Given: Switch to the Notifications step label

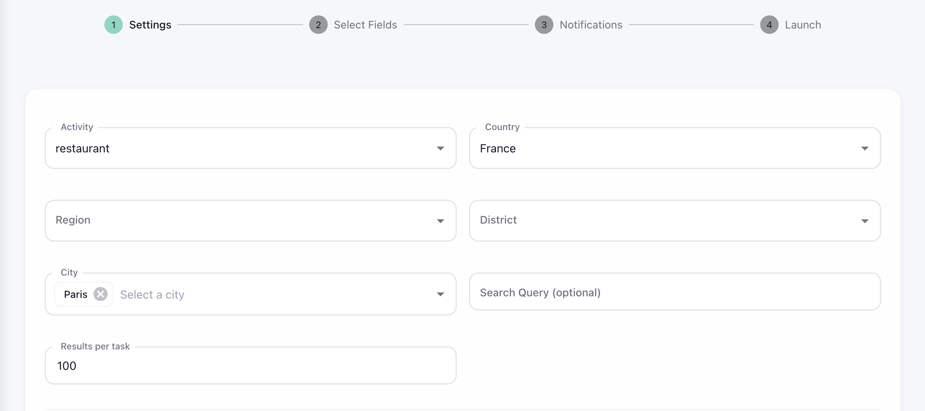Looking at the screenshot, I should (x=591, y=25).
